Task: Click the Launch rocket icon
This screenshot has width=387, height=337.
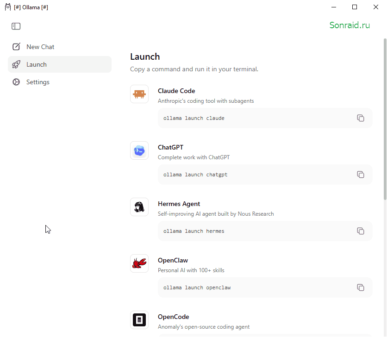Action: (16, 64)
